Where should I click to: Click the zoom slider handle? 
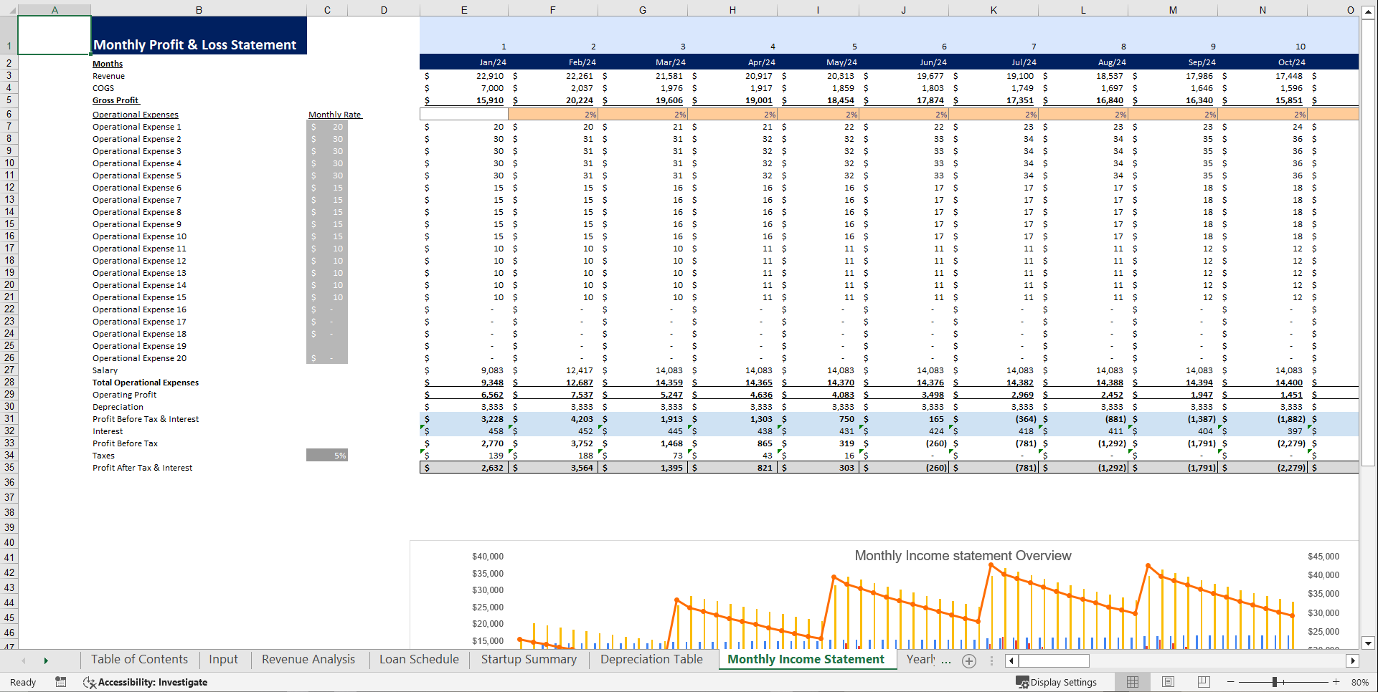tap(1276, 682)
